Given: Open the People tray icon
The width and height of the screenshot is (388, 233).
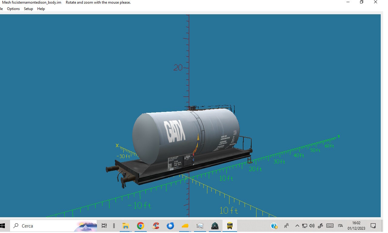Looking at the screenshot, I should 286,226.
